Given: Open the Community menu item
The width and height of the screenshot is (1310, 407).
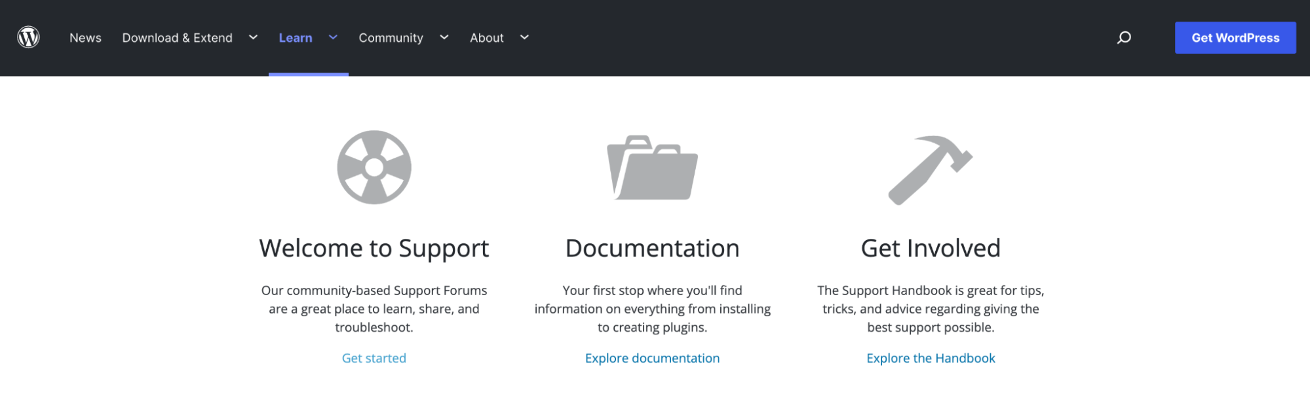Looking at the screenshot, I should tap(391, 38).
